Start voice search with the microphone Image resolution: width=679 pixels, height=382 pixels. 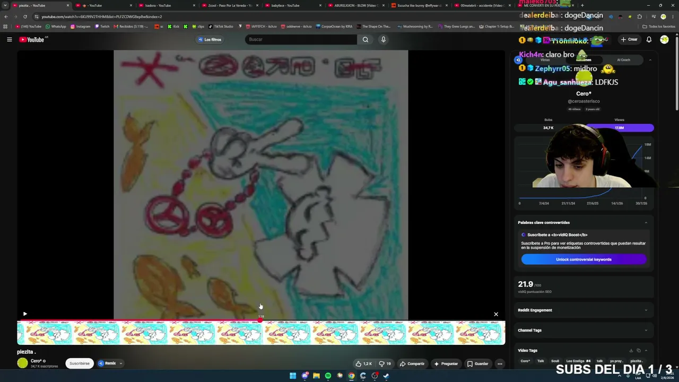[x=383, y=39]
